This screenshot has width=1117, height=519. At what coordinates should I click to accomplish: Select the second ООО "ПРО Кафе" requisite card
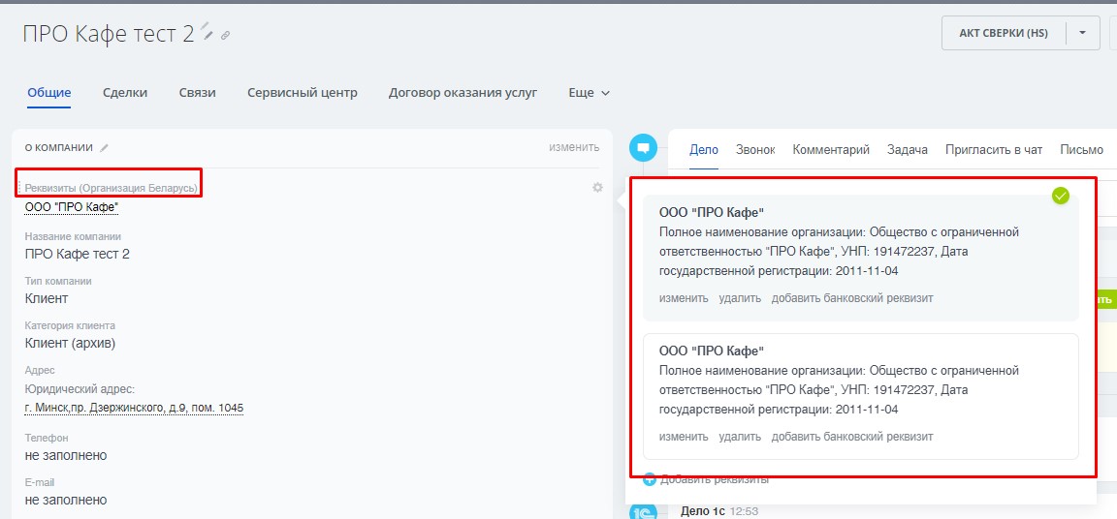[861, 397]
